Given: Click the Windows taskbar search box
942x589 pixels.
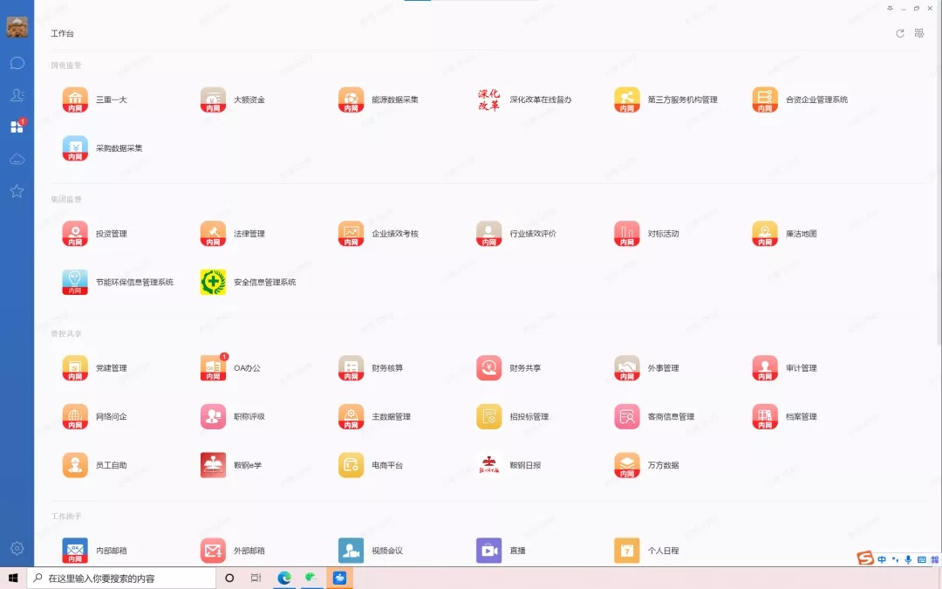Looking at the screenshot, I should coord(122,578).
